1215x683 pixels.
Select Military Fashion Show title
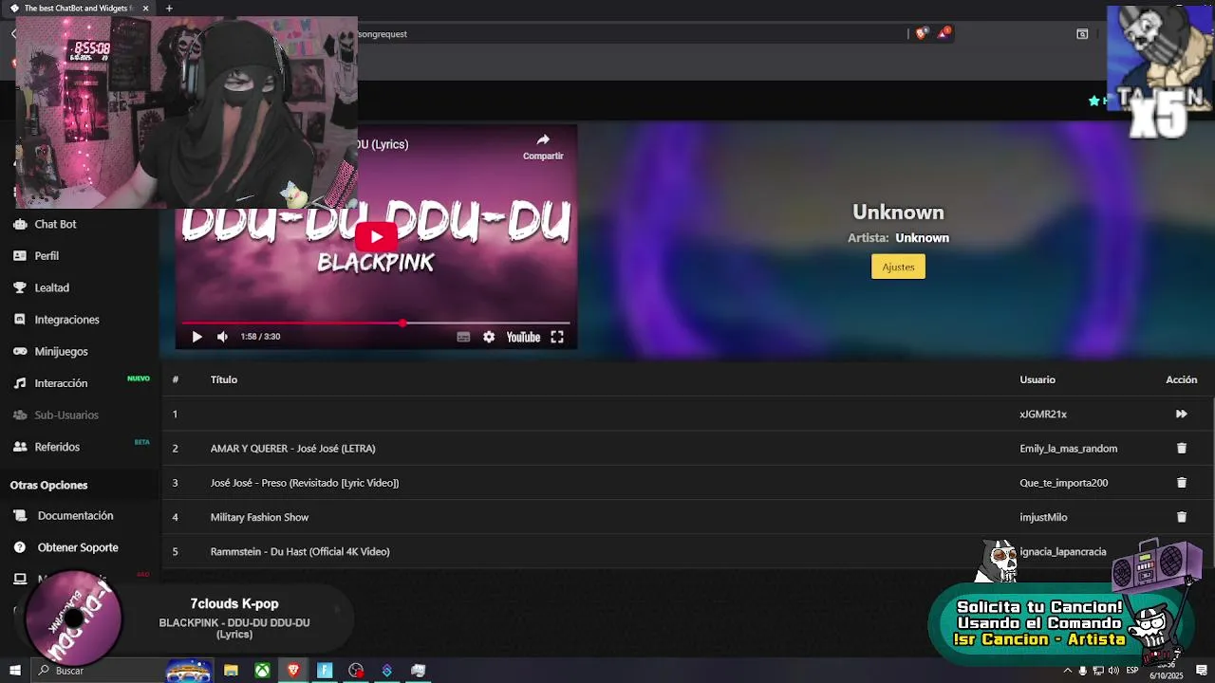259,517
